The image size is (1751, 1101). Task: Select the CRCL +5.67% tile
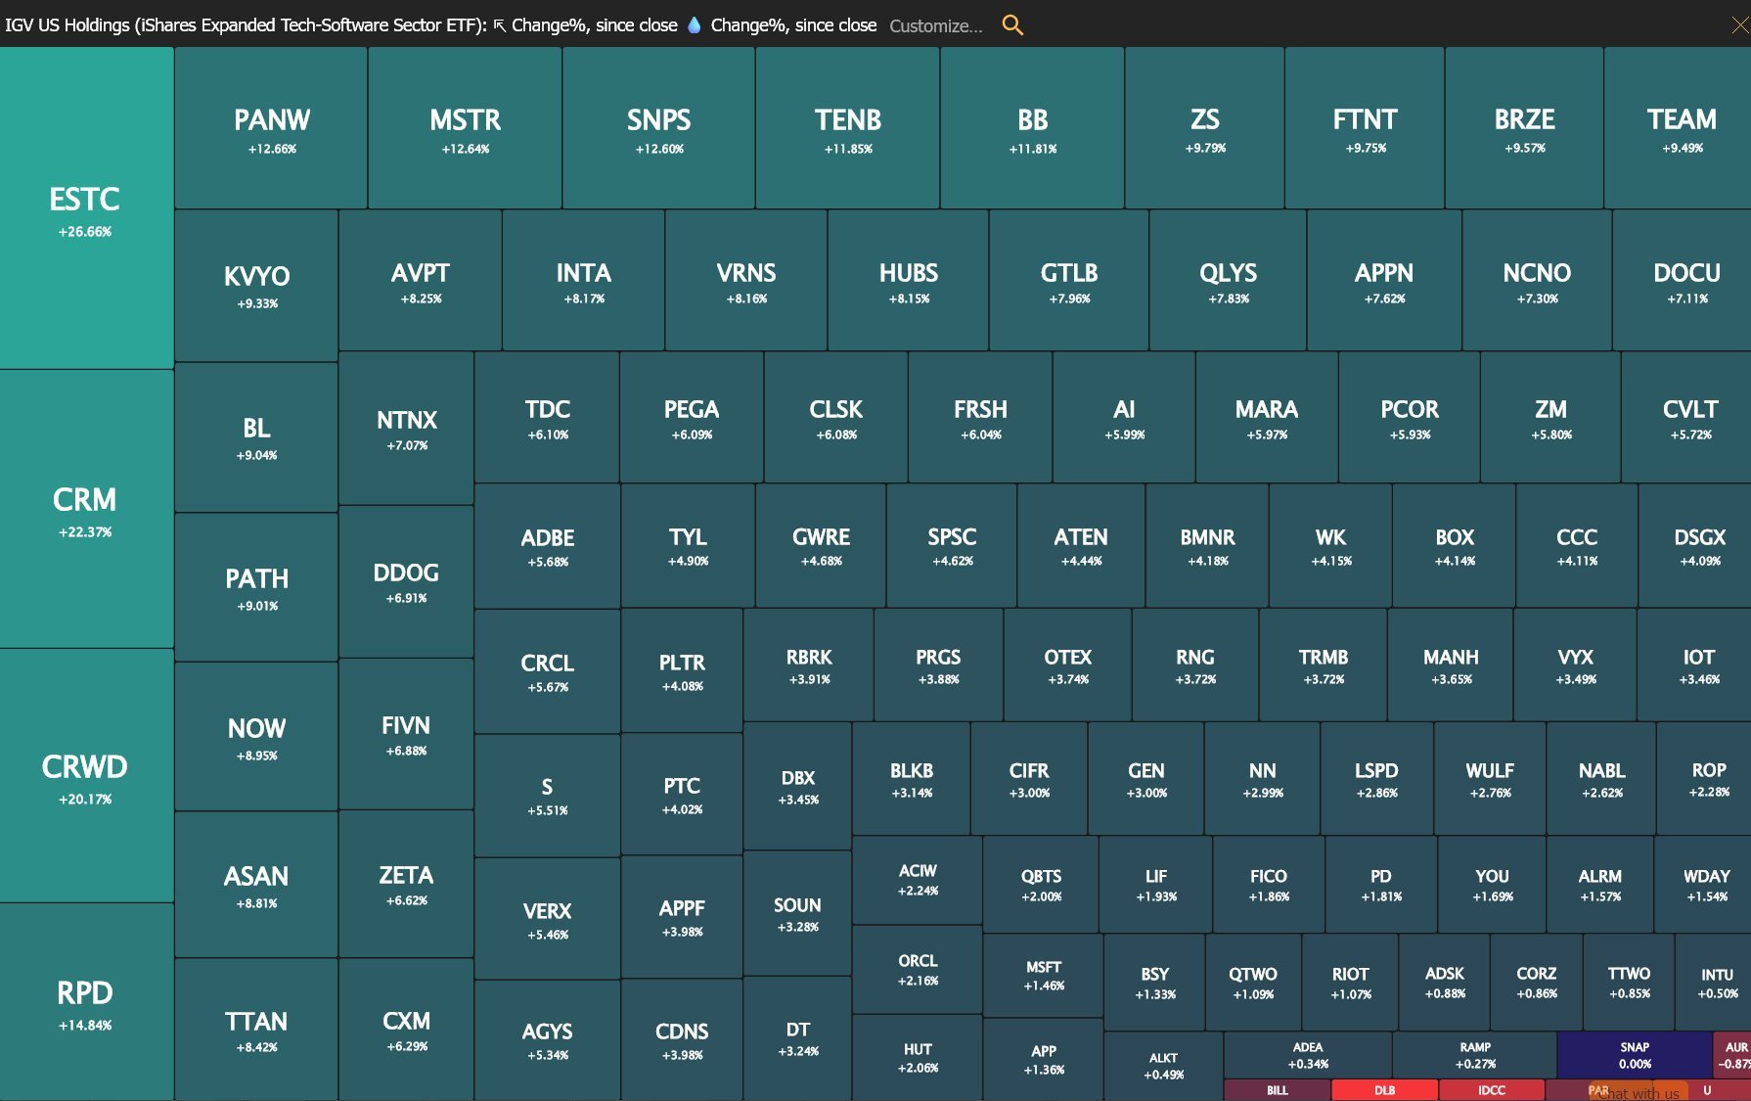pyautogui.click(x=547, y=671)
